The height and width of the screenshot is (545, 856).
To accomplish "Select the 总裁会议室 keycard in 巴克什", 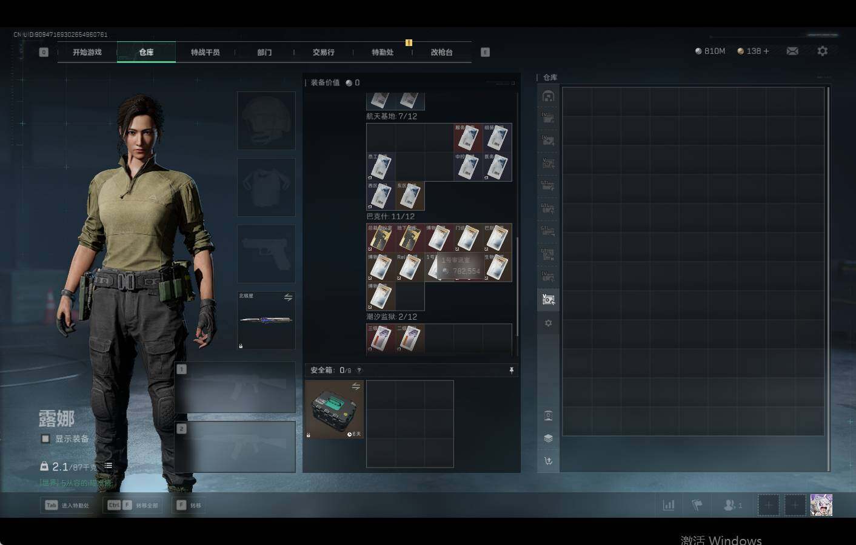I will 381,238.
